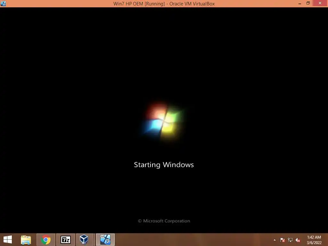Screen dimensions: 328x246
Task: Select the running Win7 VM taskbar icon
Action: coord(105,240)
